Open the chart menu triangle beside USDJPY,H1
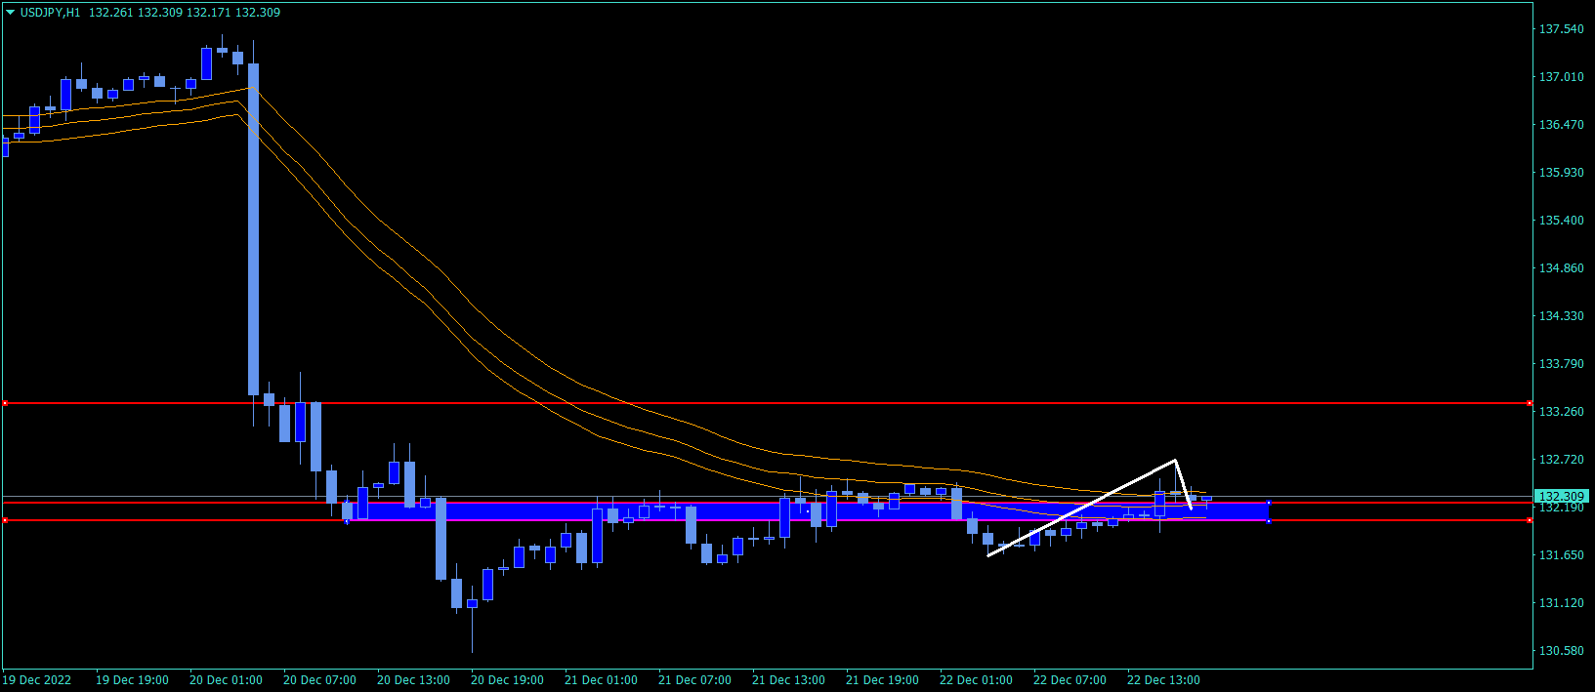This screenshot has width=1595, height=692. 11,13
